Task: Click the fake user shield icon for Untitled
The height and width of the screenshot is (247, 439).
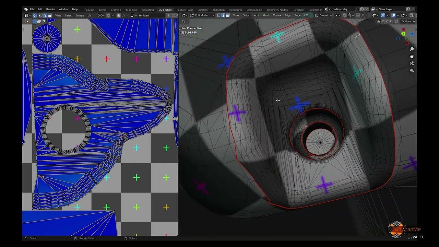Action: (x=173, y=15)
